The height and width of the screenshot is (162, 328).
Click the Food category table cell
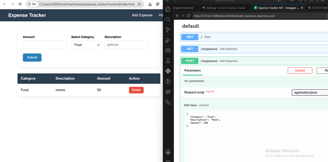pos(25,90)
